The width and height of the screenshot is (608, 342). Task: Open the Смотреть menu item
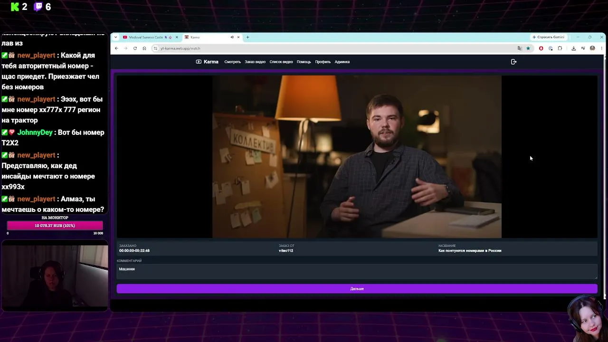[232, 62]
